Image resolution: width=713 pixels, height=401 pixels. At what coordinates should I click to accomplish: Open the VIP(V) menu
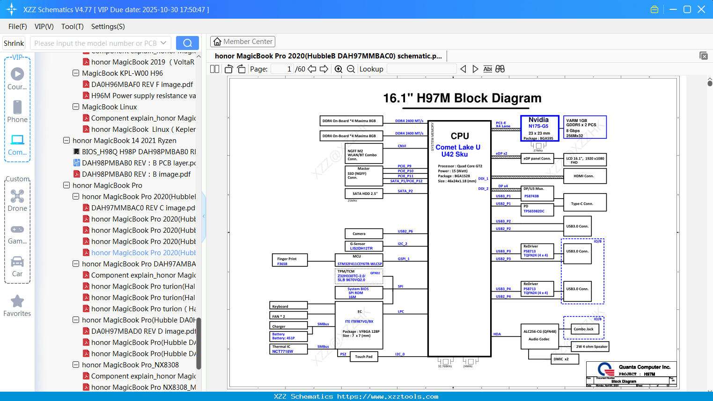44,27
